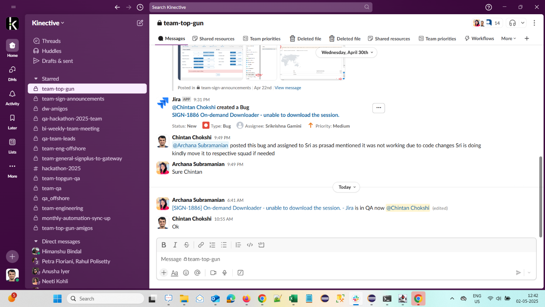The height and width of the screenshot is (307, 545).
Task: Click the message input for team-top-gun
Action: [x=346, y=259]
